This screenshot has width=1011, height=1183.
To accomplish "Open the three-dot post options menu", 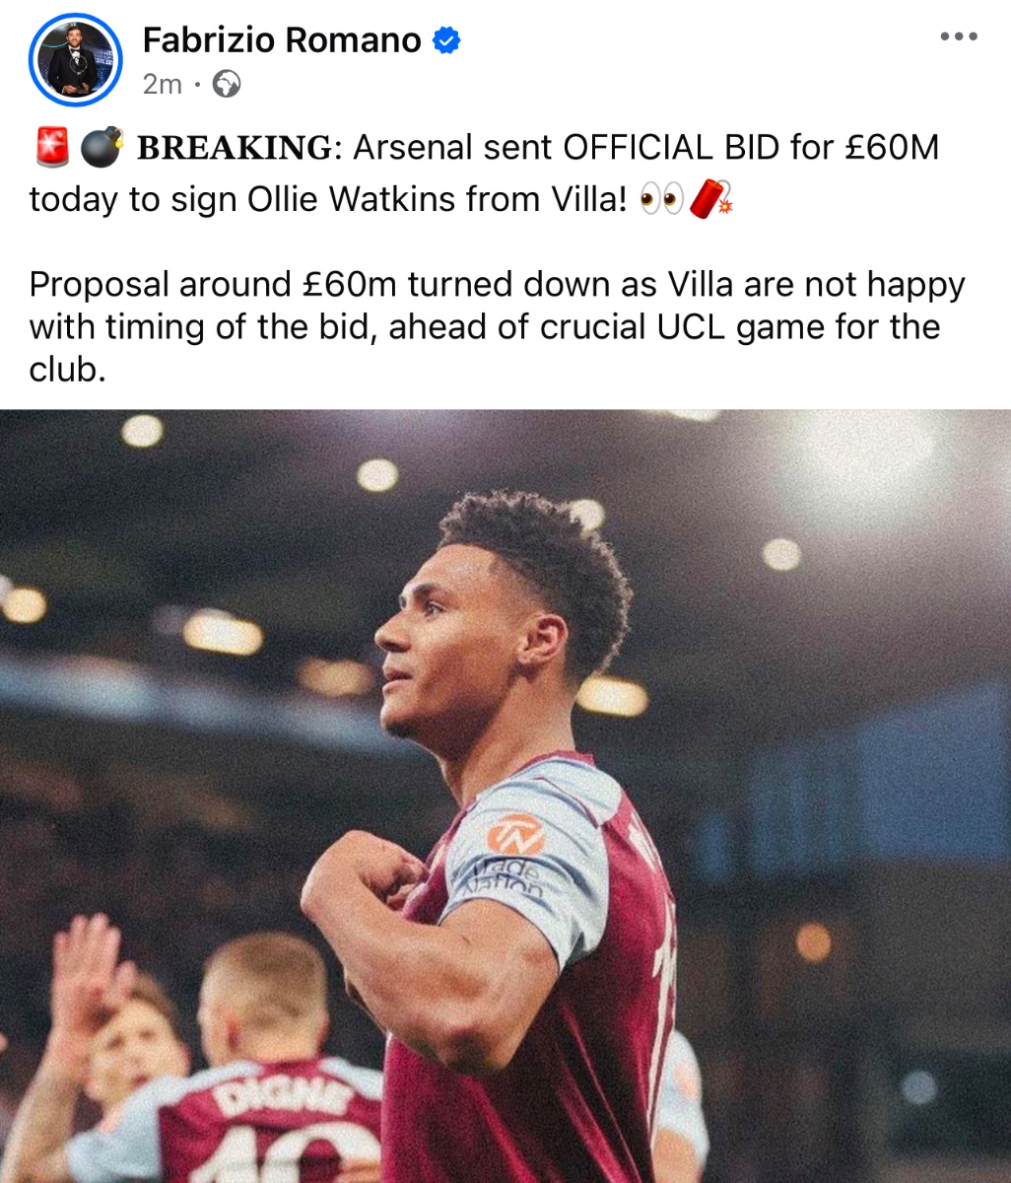I will pyautogui.click(x=957, y=36).
